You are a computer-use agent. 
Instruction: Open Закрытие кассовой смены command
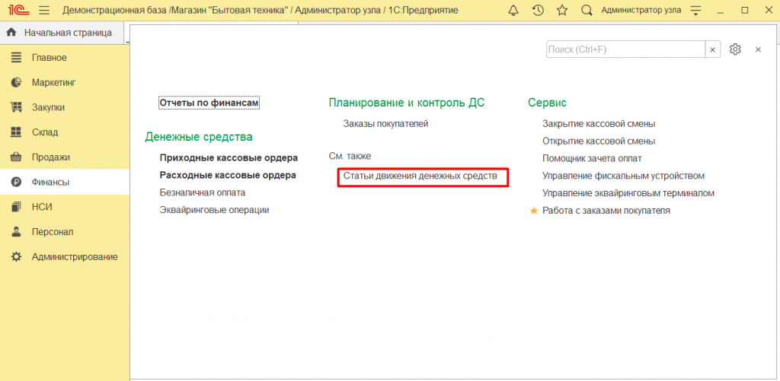point(598,124)
